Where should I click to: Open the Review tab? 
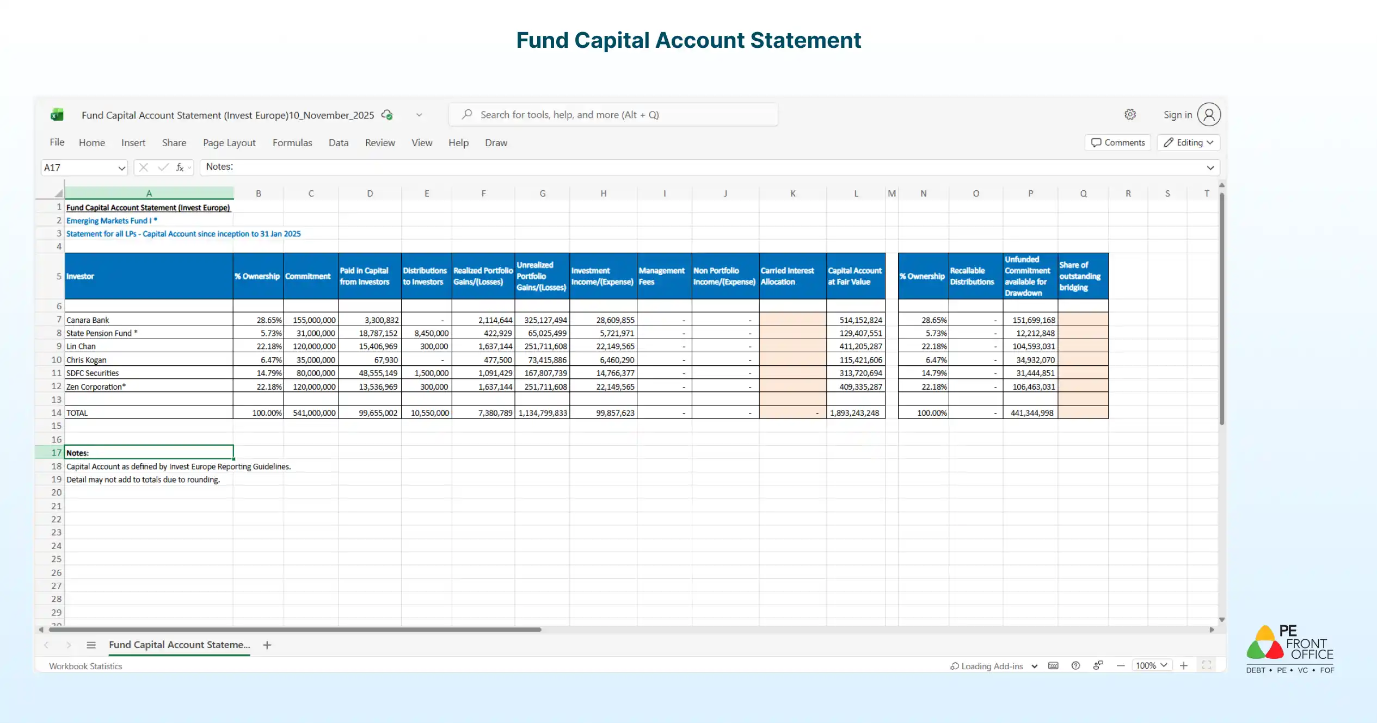pyautogui.click(x=380, y=142)
